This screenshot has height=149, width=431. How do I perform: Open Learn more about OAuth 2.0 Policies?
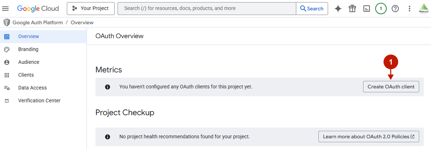click(x=368, y=137)
